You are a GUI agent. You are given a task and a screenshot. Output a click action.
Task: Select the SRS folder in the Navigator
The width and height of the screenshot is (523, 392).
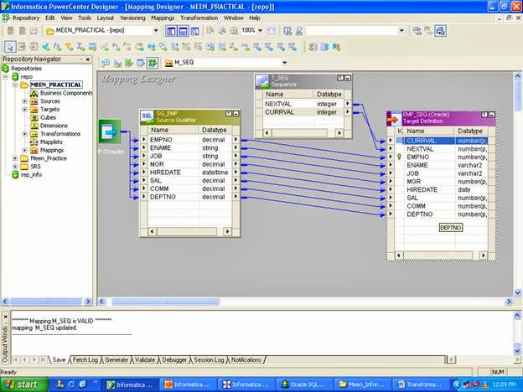pos(35,167)
